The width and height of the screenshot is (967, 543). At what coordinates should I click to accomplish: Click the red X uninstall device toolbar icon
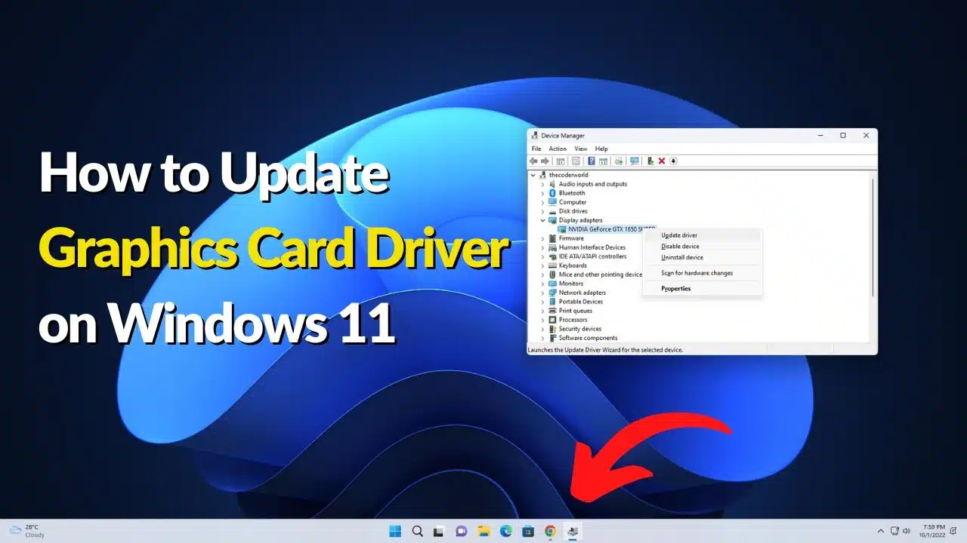[x=662, y=161]
